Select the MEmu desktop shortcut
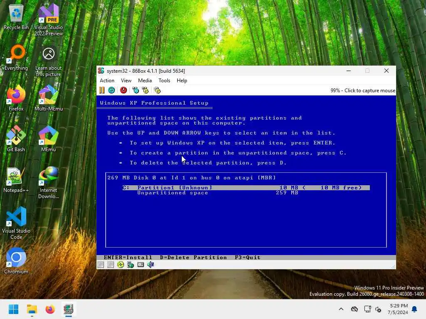426x319 pixels. (49, 140)
